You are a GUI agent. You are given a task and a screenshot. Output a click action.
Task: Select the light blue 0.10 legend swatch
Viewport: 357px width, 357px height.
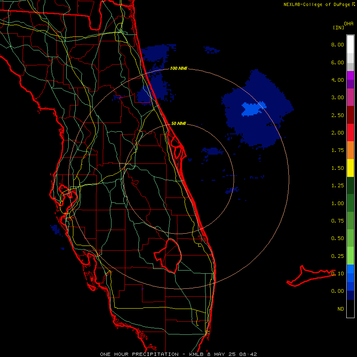click(x=350, y=269)
